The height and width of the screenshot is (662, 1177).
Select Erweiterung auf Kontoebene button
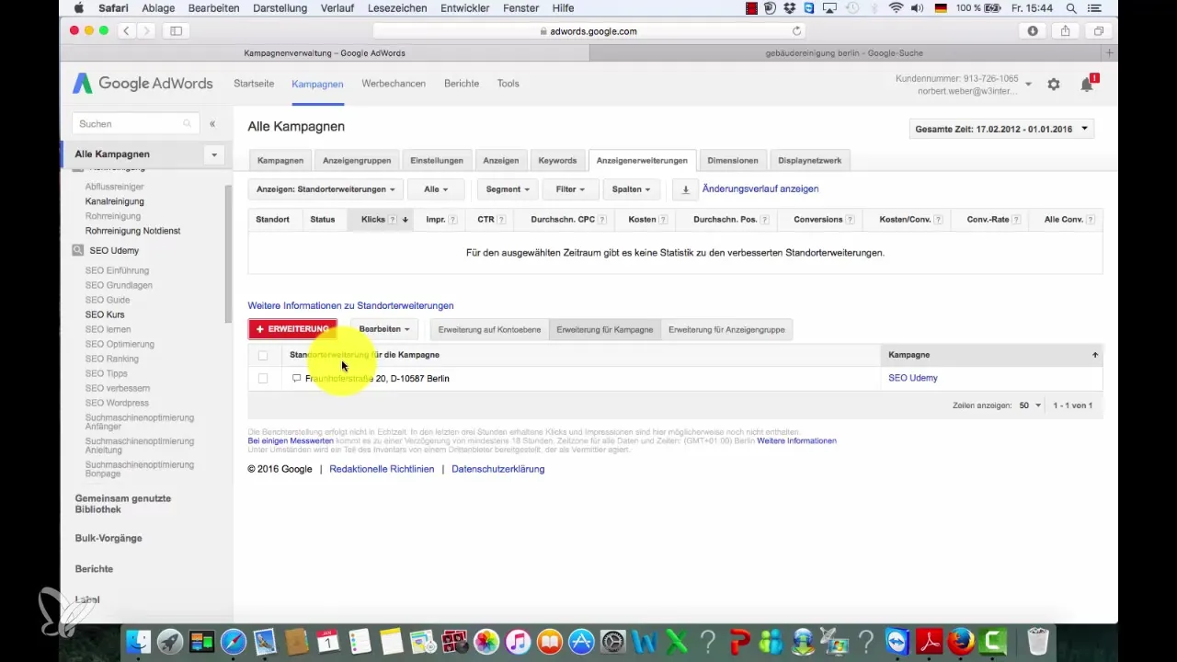pyautogui.click(x=489, y=329)
